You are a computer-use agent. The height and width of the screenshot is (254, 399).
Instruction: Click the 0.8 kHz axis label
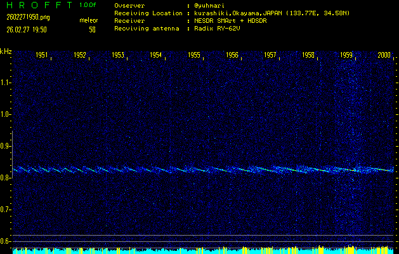tap(6, 178)
